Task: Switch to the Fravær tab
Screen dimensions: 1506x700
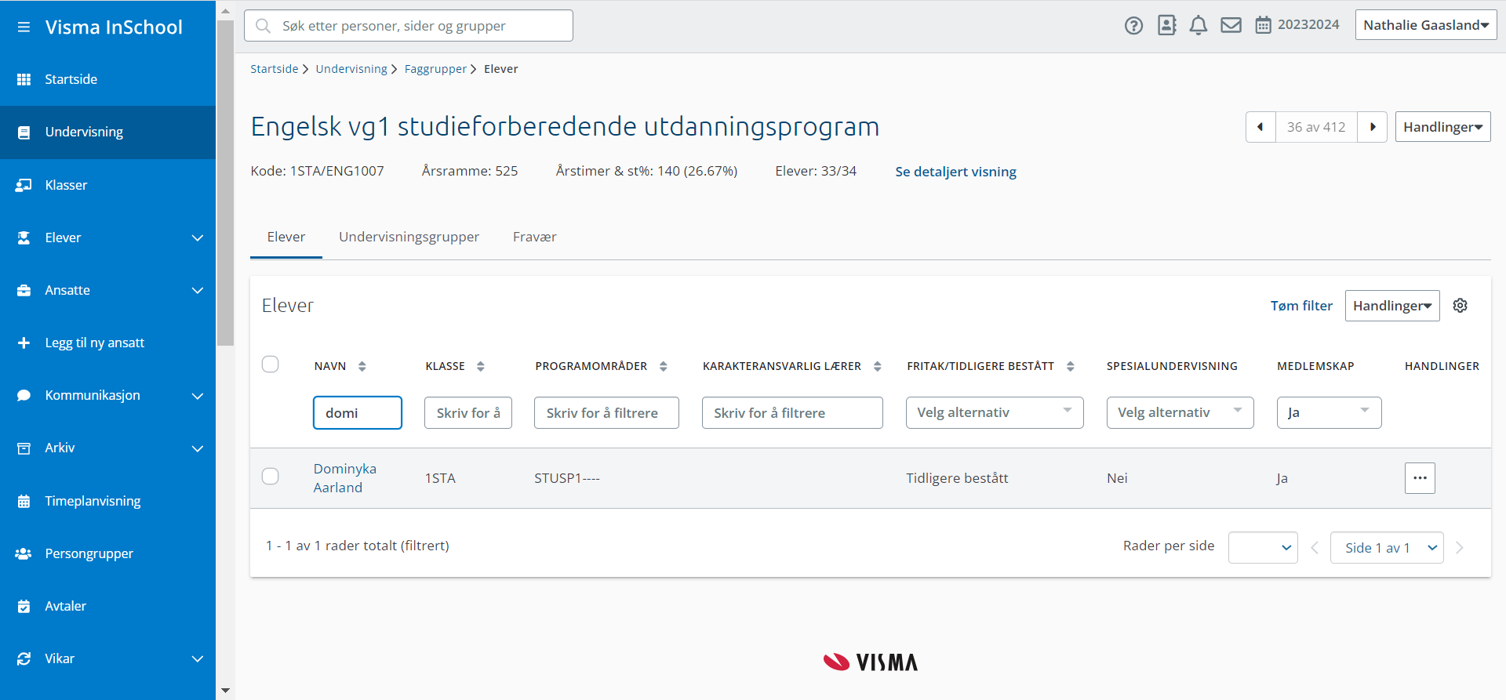Action: click(535, 237)
